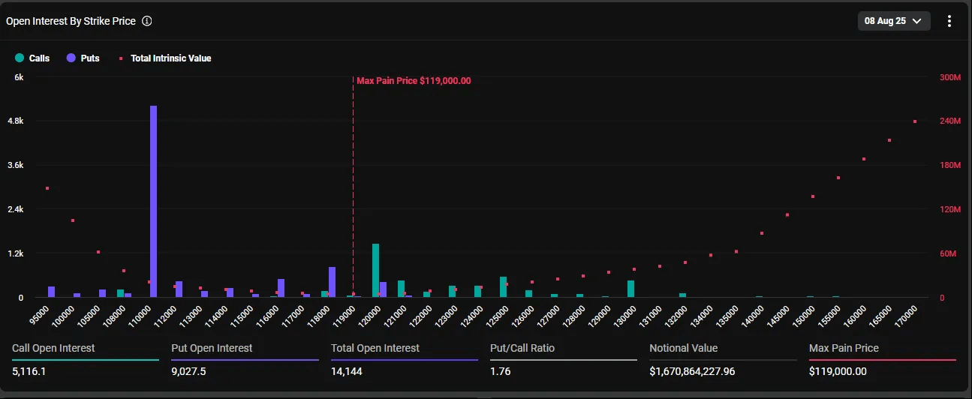Select the Notional Value stat card

click(x=723, y=360)
